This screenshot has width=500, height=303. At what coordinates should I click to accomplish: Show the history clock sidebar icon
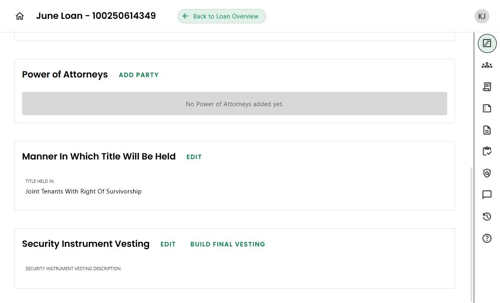coord(487,216)
